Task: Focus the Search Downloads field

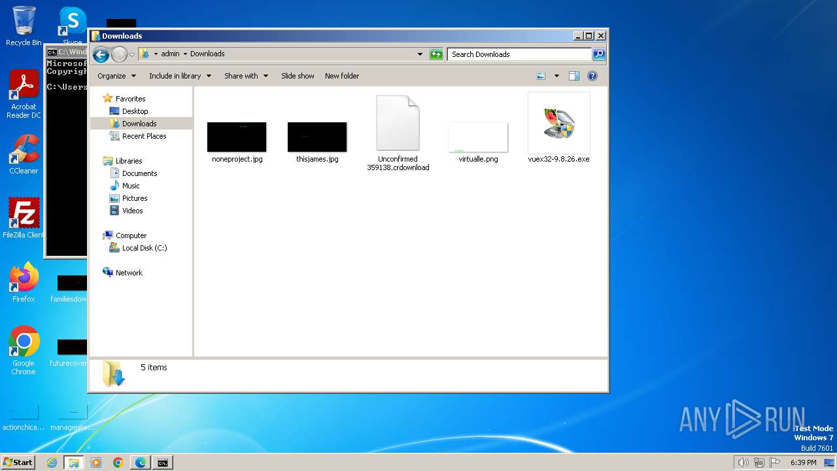Action: click(520, 54)
